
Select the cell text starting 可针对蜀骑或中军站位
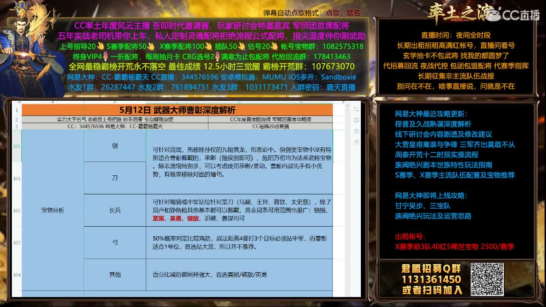[239, 210]
